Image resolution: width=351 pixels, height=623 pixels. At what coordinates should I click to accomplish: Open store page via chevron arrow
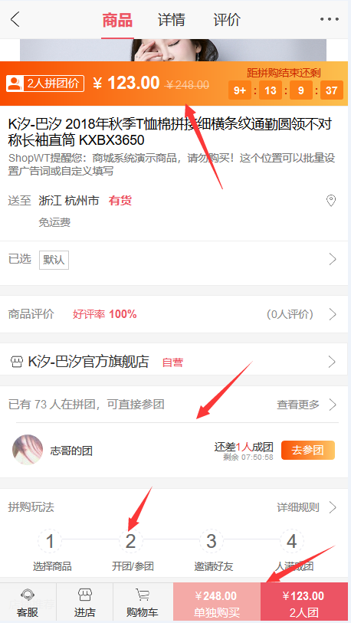[333, 362]
